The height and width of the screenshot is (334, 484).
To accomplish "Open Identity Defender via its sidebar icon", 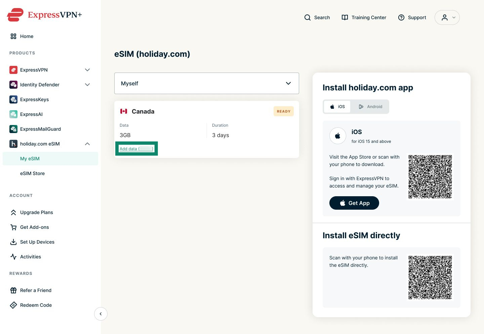I will [13, 85].
